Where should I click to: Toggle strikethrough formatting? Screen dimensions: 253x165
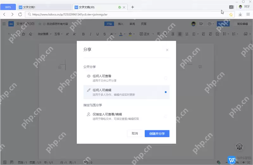click(105, 34)
